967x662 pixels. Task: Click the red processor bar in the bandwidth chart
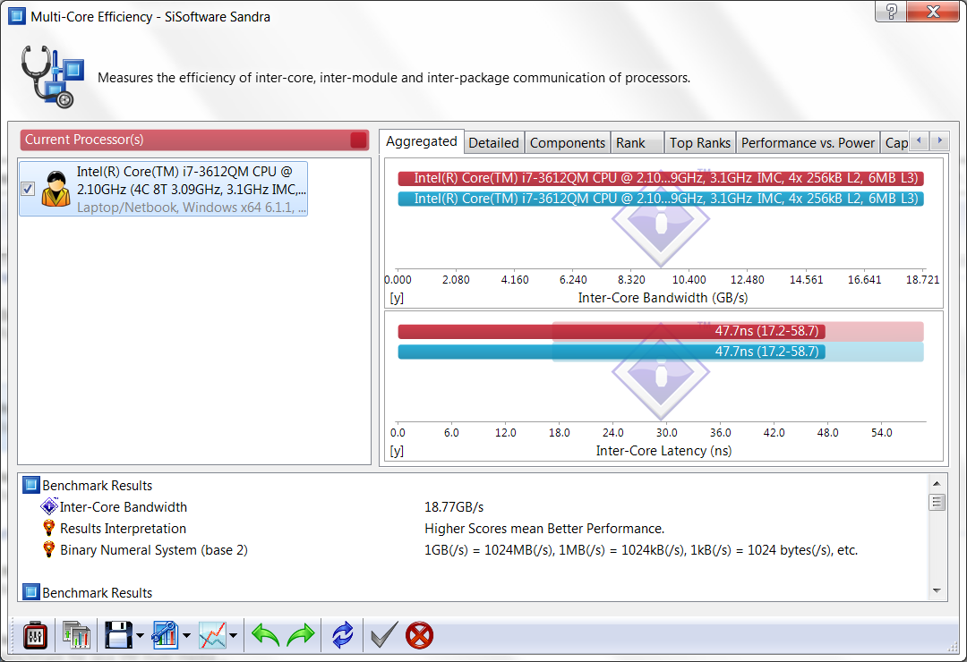pyautogui.click(x=661, y=178)
